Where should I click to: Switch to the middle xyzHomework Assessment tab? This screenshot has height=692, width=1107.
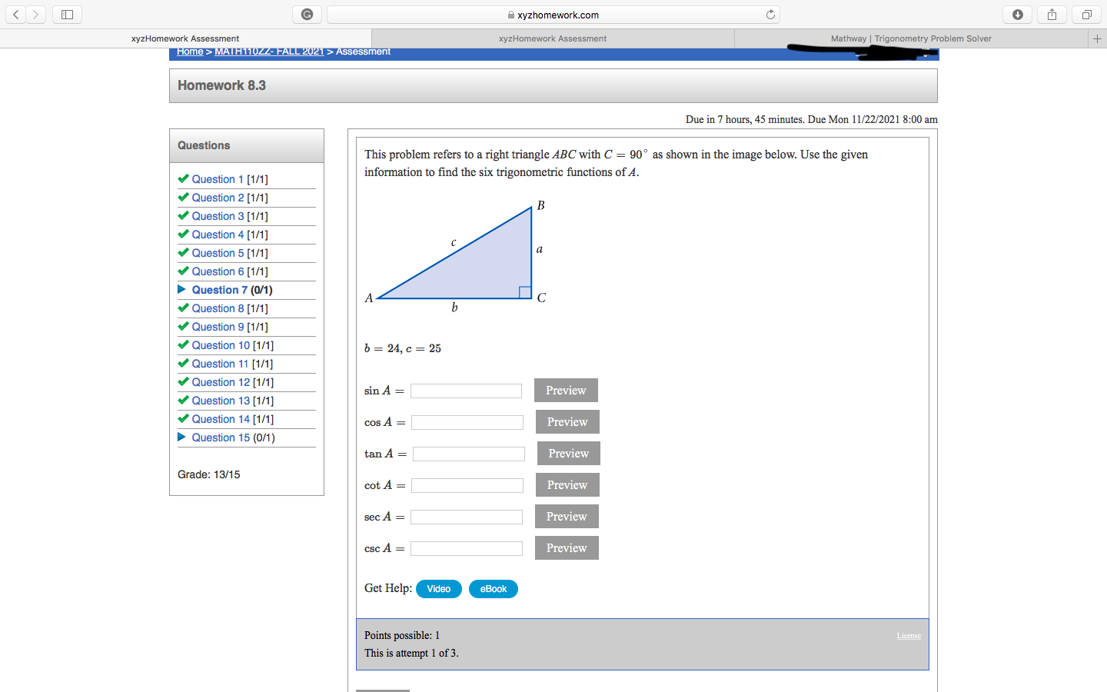[552, 38]
